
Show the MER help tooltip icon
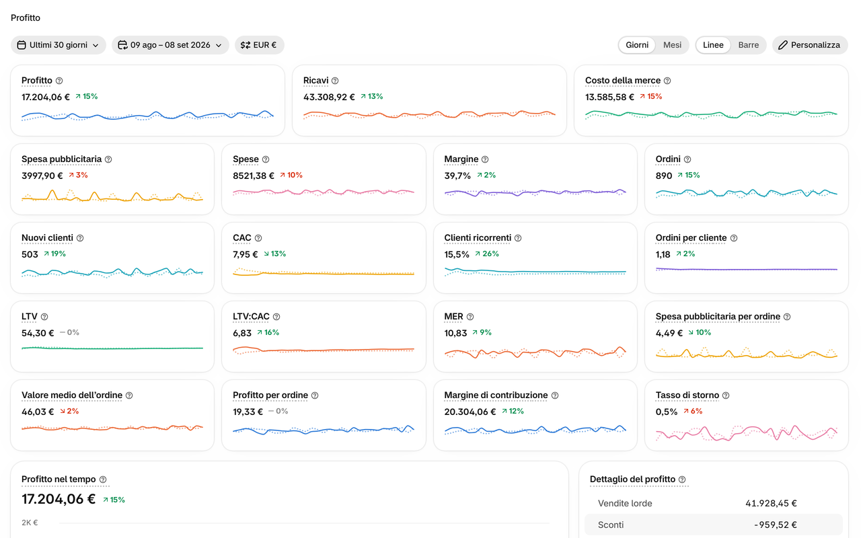coord(470,317)
